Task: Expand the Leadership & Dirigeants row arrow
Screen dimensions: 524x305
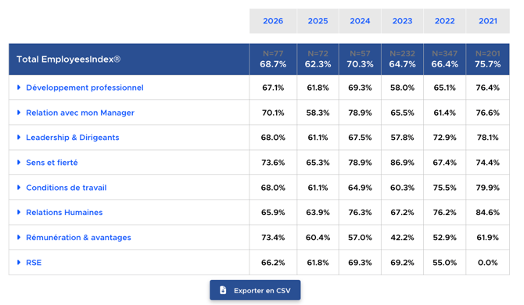Action: 19,137
